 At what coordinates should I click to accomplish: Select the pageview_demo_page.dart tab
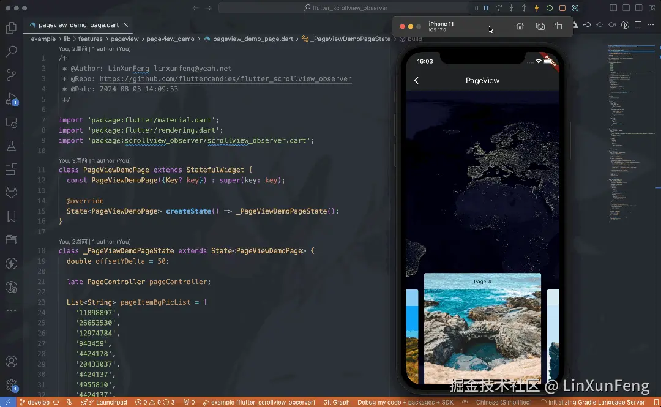click(x=78, y=25)
